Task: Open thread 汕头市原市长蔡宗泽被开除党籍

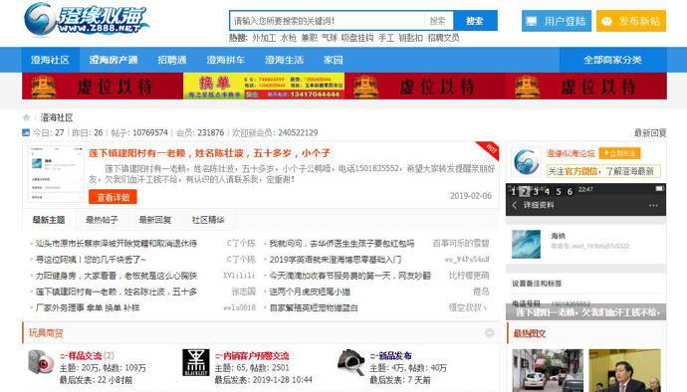Action: click(x=116, y=244)
